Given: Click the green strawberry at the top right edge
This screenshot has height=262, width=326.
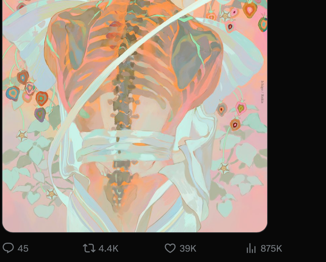Looking at the screenshot, I should coord(263,24).
